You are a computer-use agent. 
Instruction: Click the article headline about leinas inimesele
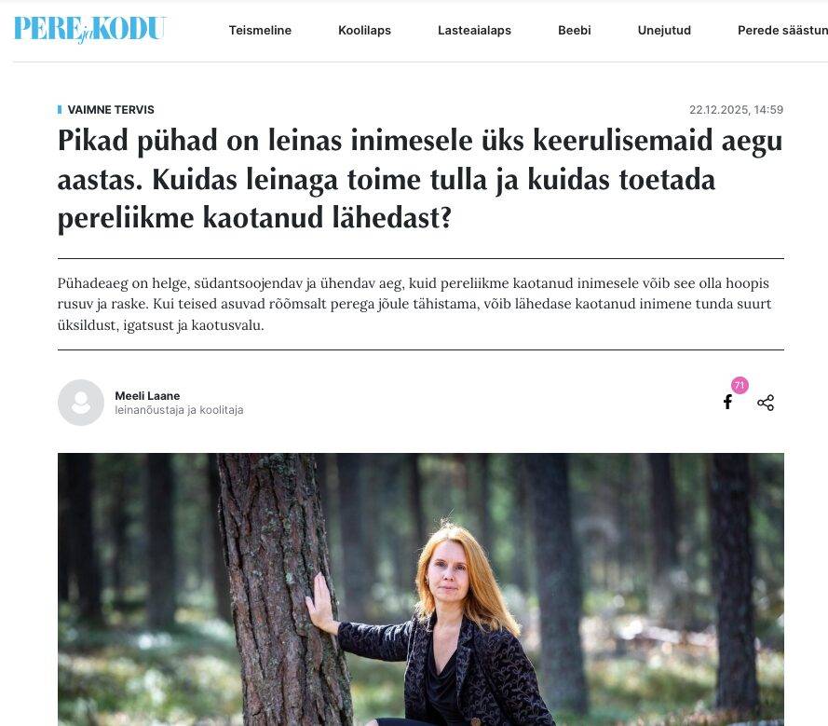420,180
